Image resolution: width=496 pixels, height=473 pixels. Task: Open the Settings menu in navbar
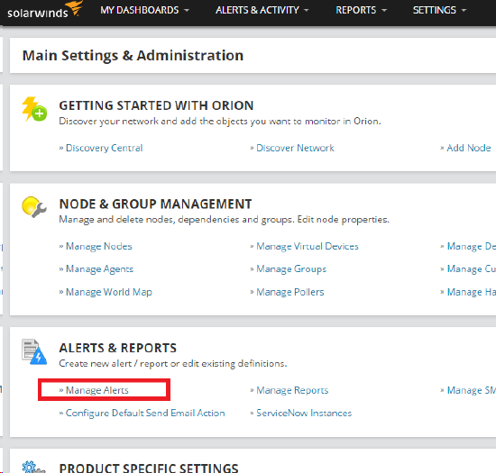click(439, 10)
